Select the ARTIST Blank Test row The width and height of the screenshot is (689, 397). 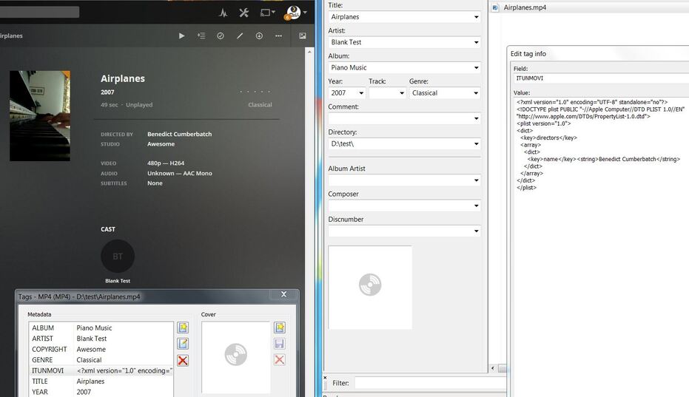(101, 339)
